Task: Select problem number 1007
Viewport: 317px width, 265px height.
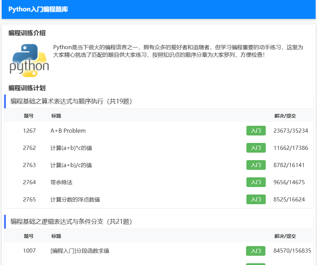Action: point(29,251)
